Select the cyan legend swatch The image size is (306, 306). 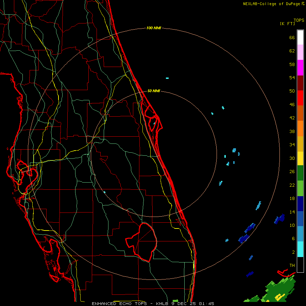[x=300, y=249]
